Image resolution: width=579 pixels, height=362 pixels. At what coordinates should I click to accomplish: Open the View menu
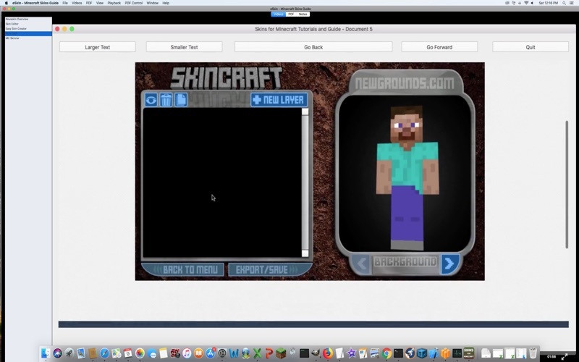click(x=100, y=3)
